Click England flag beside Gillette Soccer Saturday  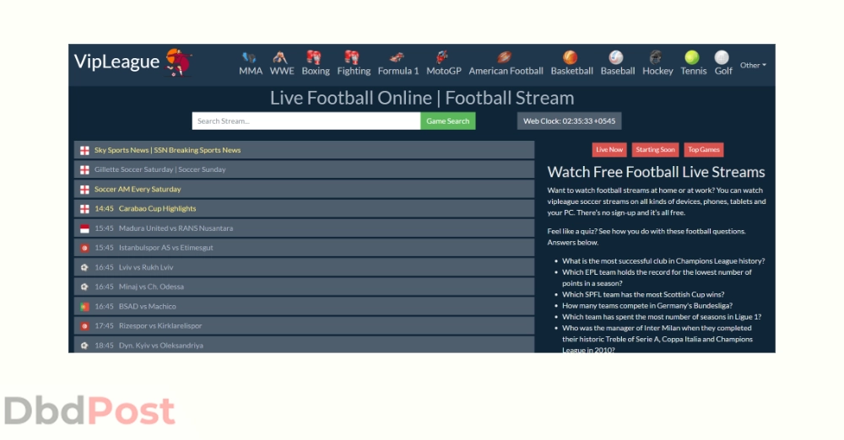pyautogui.click(x=84, y=170)
